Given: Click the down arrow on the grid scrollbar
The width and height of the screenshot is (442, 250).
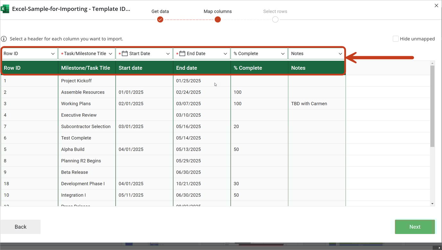Looking at the screenshot, I should [x=433, y=203].
